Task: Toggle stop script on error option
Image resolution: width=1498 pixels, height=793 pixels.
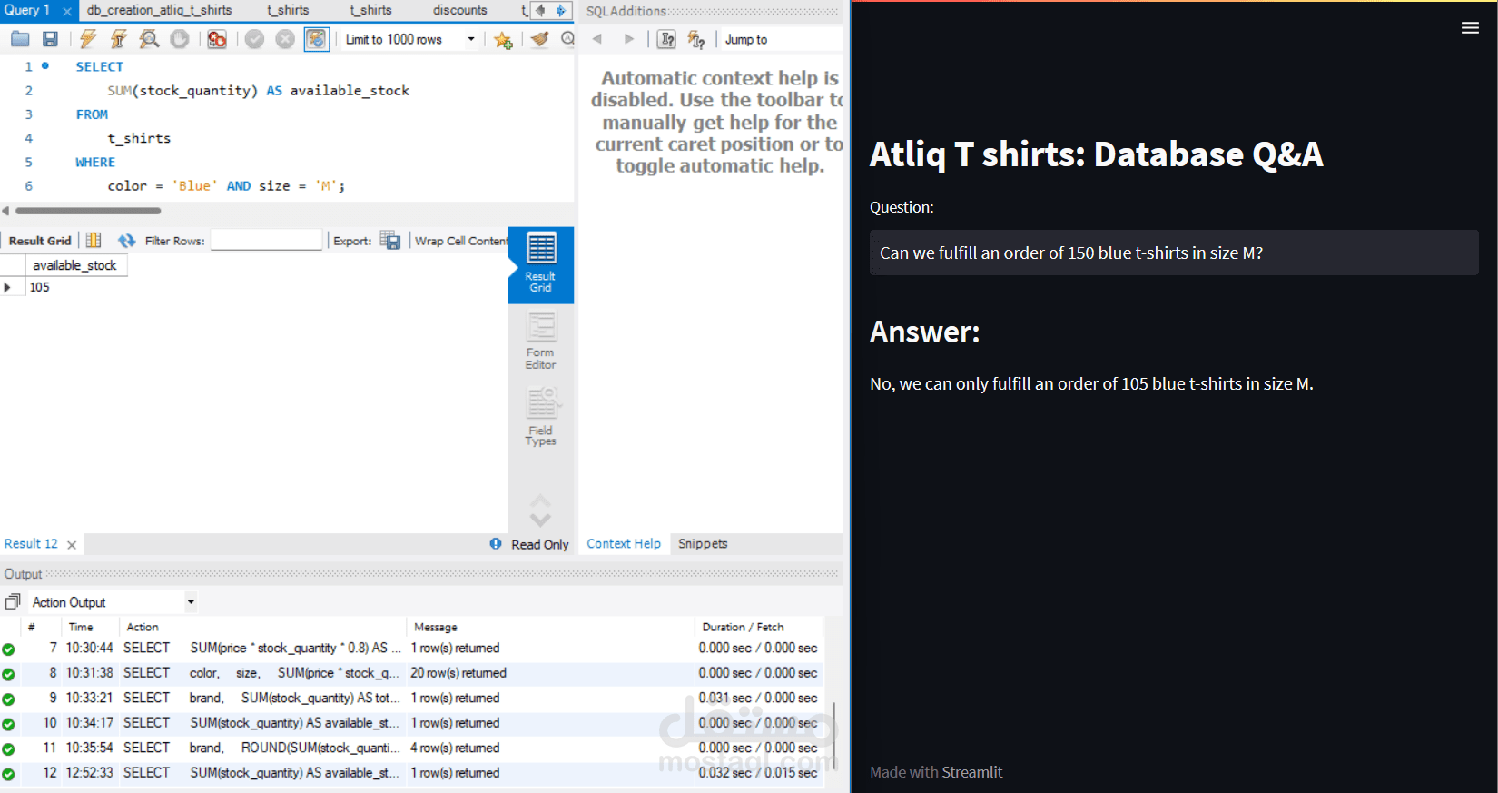Action: pyautogui.click(x=216, y=39)
